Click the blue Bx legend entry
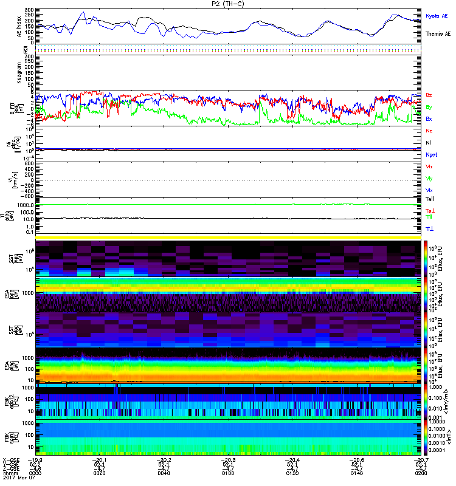This screenshot has width=456, height=486. pyautogui.click(x=429, y=119)
